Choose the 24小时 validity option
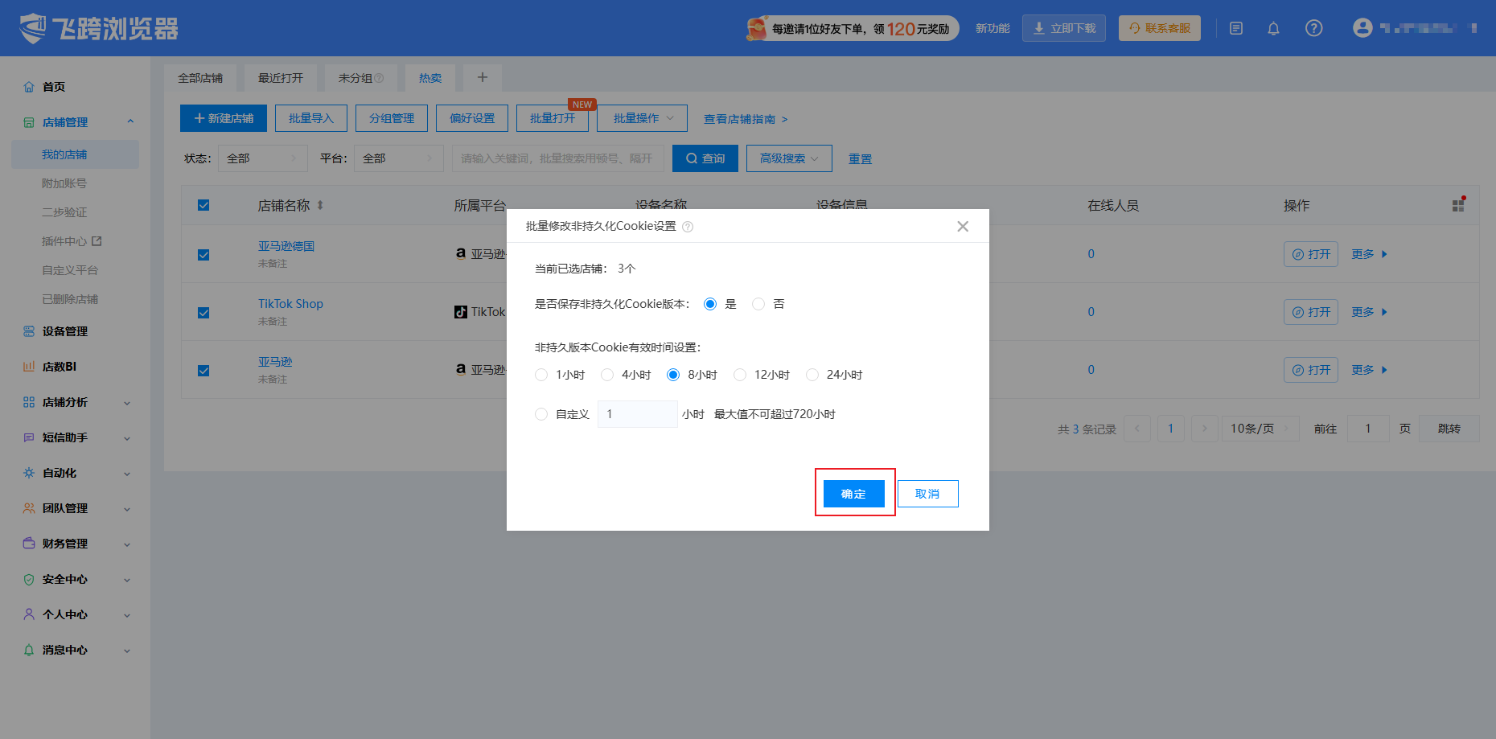 pos(812,375)
